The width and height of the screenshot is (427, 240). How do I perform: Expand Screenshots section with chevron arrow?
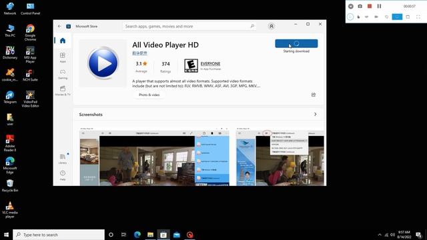point(316,114)
